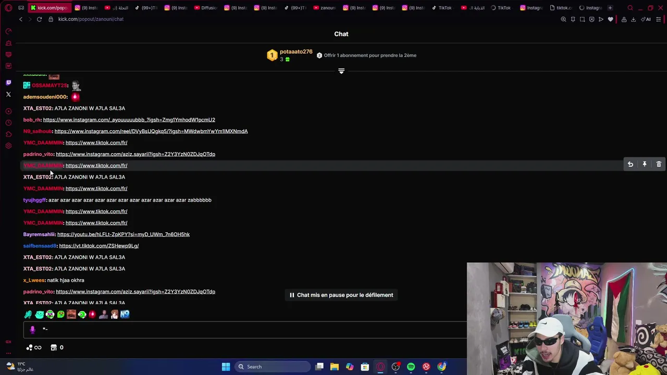Open browser tab search magnifier
Viewport: 667px width, 375px height.
pyautogui.click(x=630, y=8)
